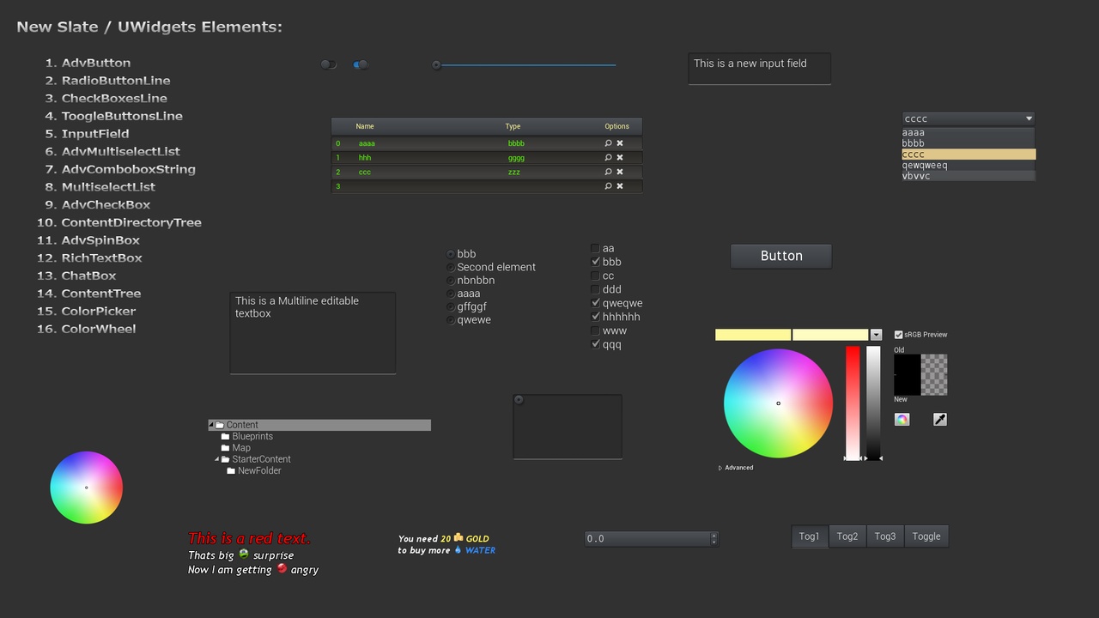
Task: Pick a color on the large color wheel
Action: pos(778,403)
